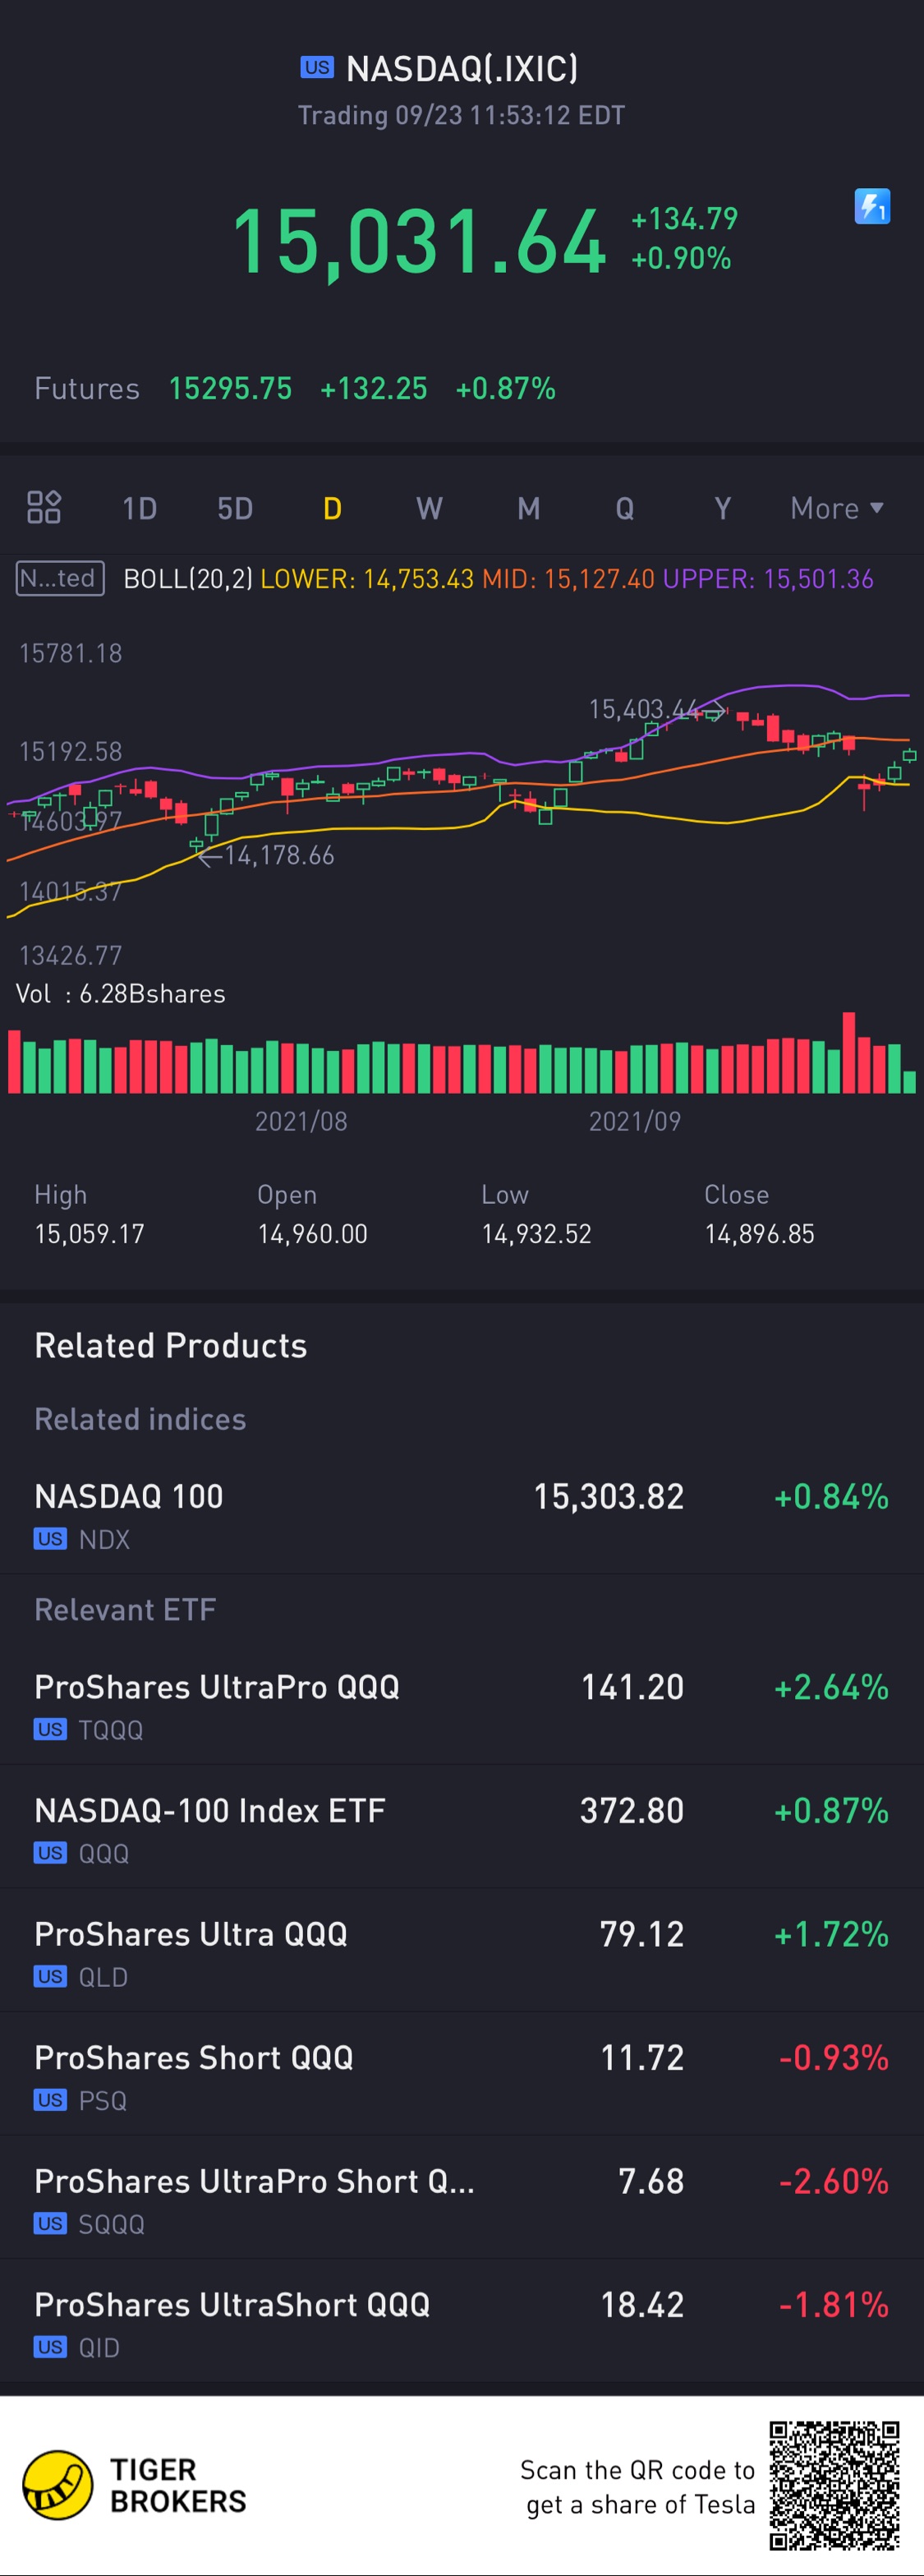Click the Tiger Brokers logo
Image resolution: width=924 pixels, height=2576 pixels.
point(58,2484)
